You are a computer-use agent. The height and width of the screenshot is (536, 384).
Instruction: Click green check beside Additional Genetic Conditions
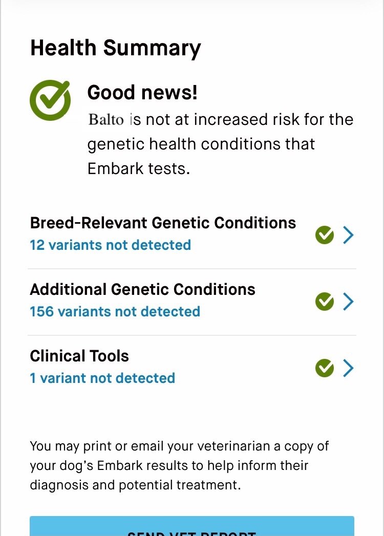pyautogui.click(x=325, y=302)
